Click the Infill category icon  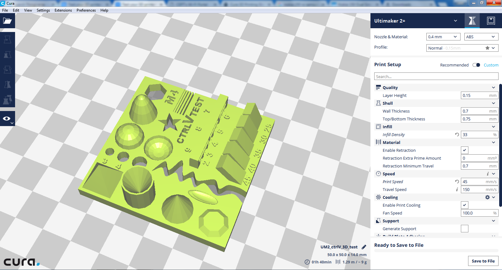tap(378, 127)
